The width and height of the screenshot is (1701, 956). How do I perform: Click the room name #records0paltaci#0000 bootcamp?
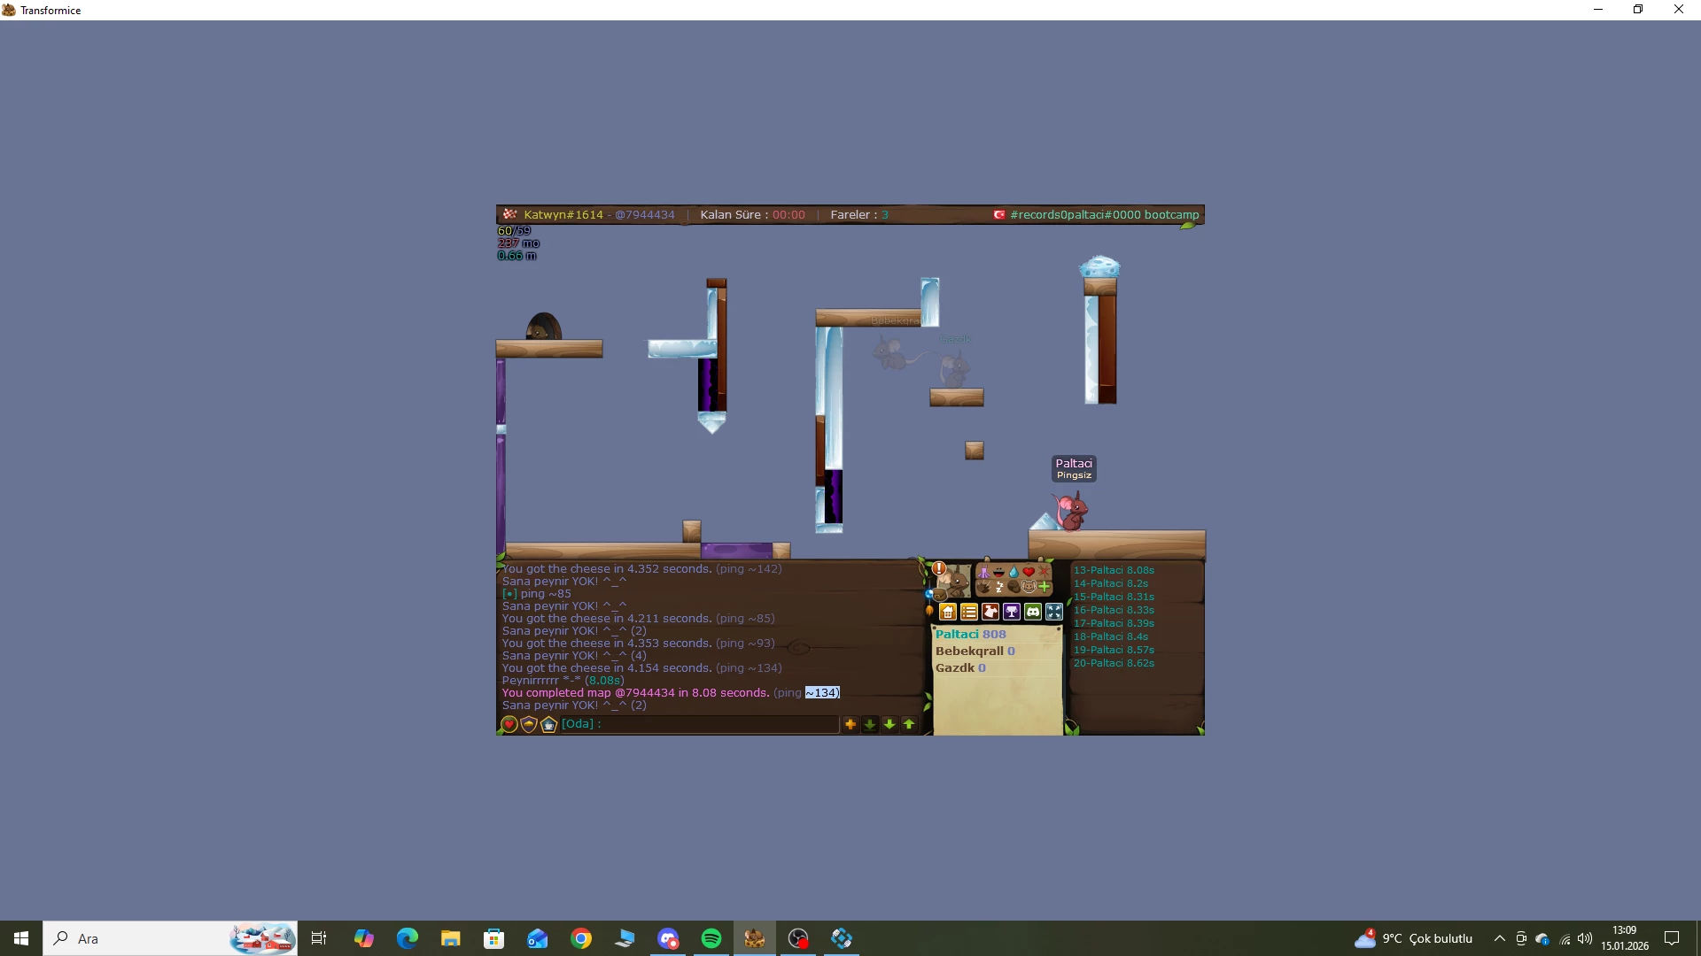pos(1104,215)
